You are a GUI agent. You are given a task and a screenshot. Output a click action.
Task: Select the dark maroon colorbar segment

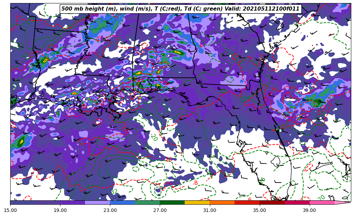click(272, 202)
